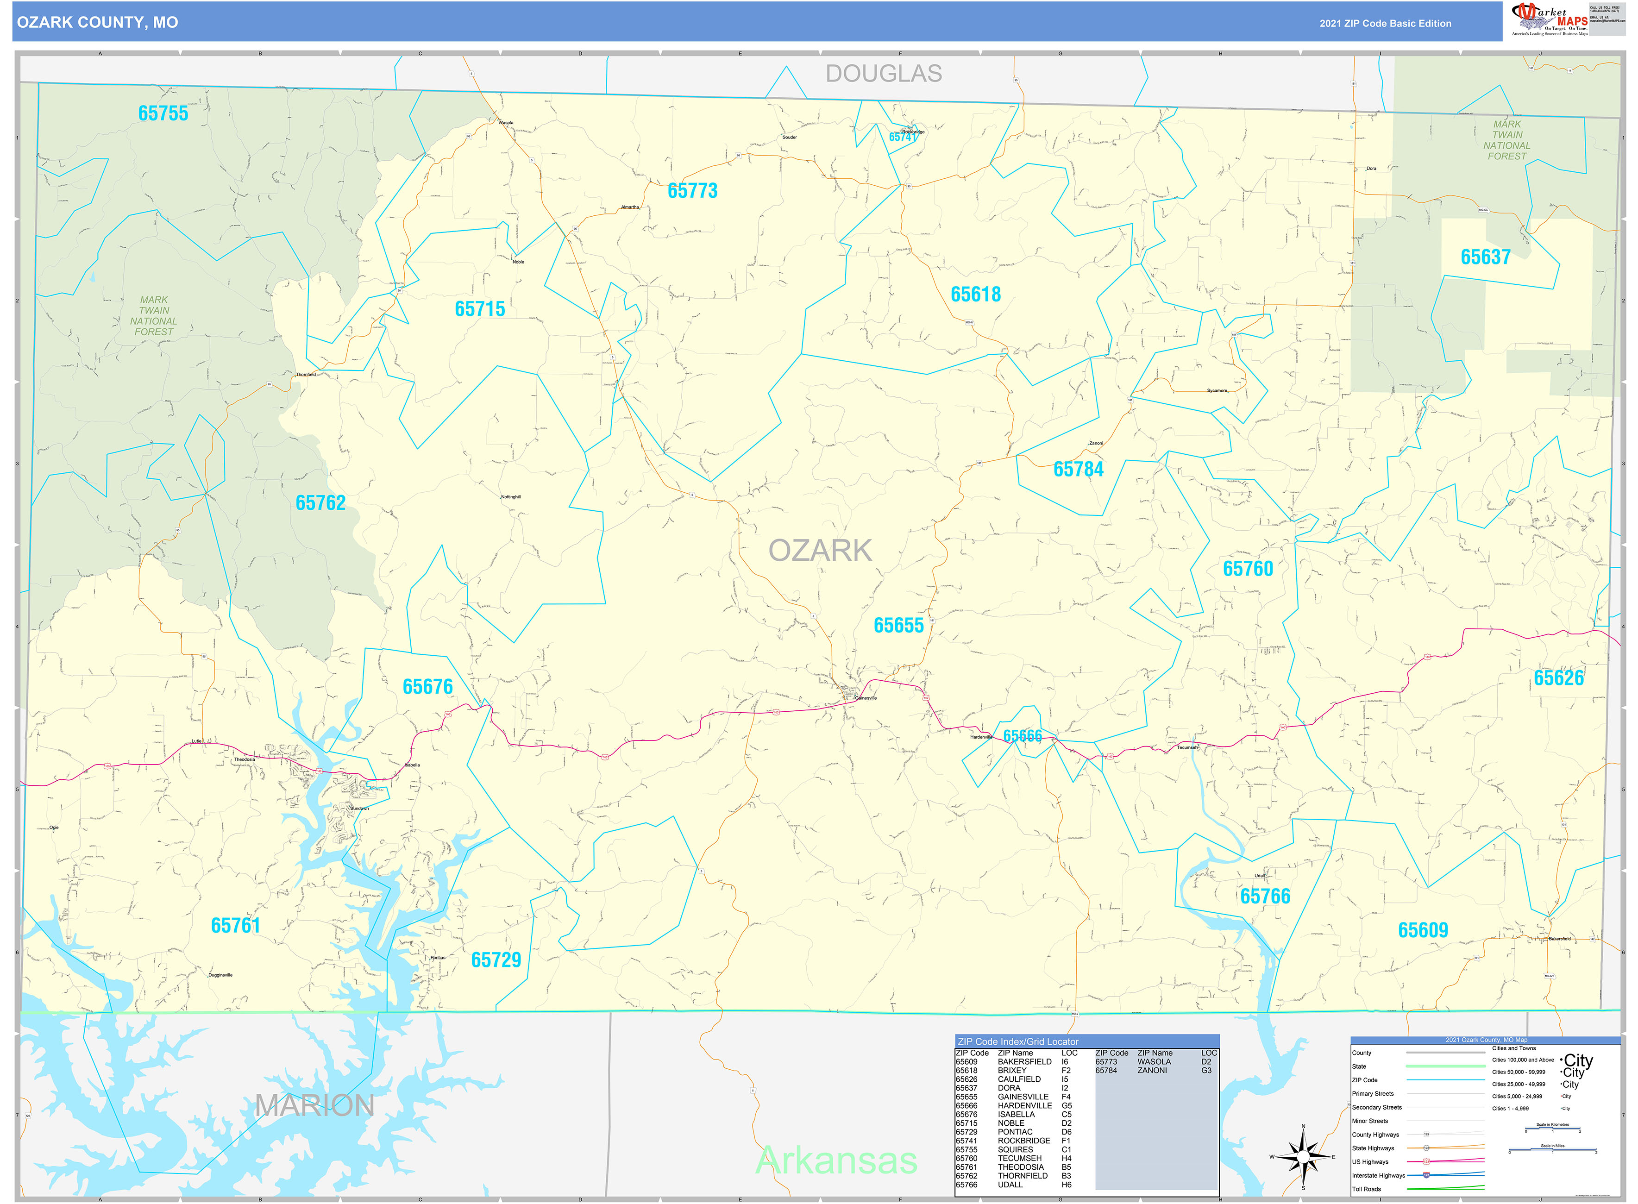Click the DOUGLAS county name at top
This screenshot has width=1638, height=1204.
tap(883, 74)
